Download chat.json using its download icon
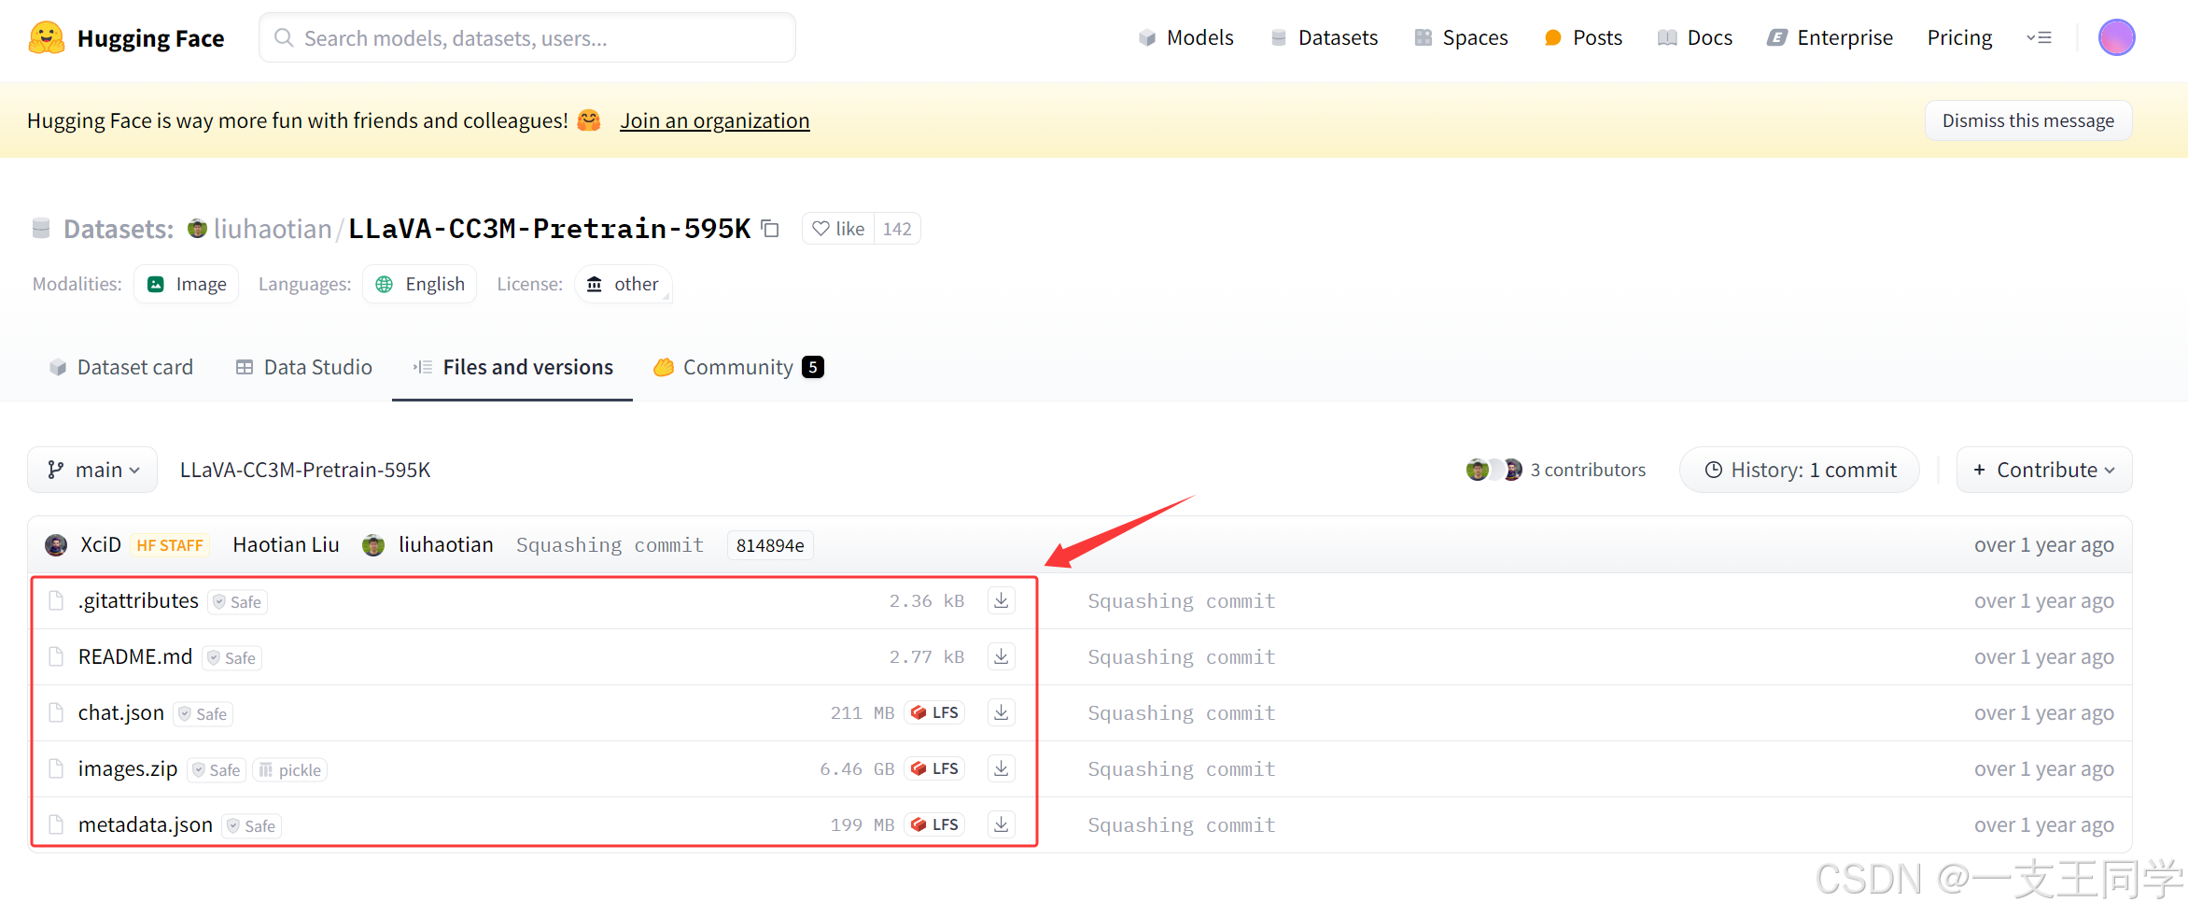Image resolution: width=2188 pixels, height=915 pixels. tap(1002, 712)
